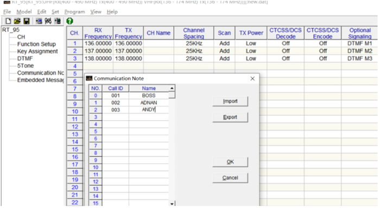Click the scroll down arrow in contact list

coord(172,204)
